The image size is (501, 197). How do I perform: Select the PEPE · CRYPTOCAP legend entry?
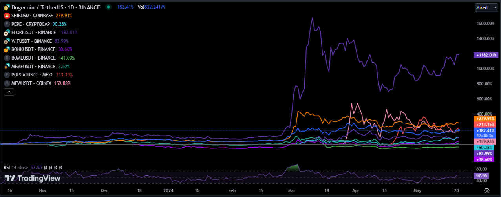click(31, 24)
